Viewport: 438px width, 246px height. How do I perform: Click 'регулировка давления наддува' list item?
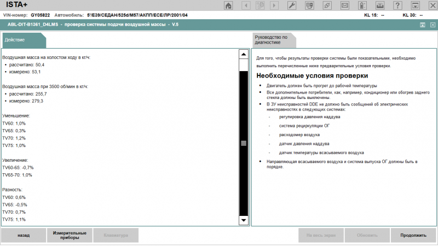[309, 117]
